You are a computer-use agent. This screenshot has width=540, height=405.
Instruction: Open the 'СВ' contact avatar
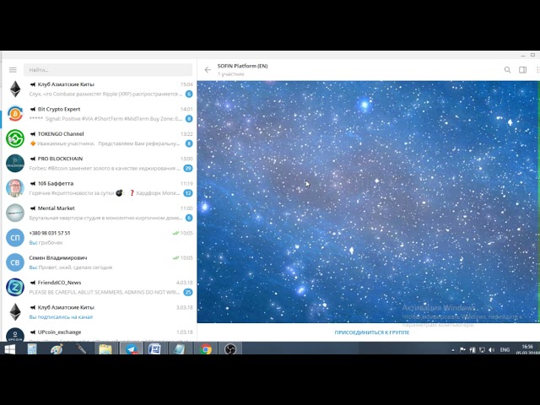tap(15, 262)
